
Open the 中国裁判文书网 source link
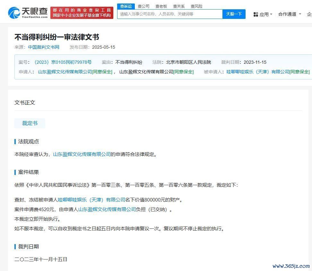click(44, 47)
